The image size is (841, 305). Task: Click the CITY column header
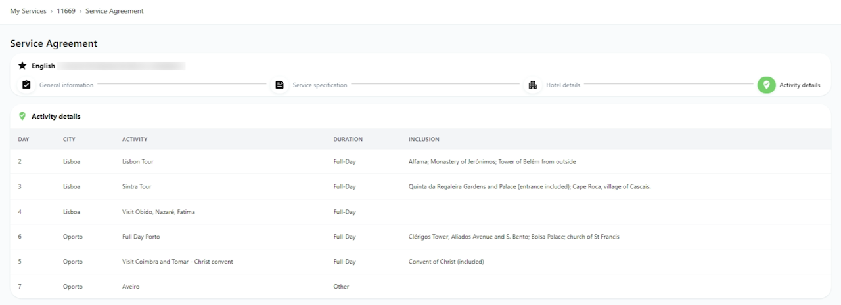pyautogui.click(x=69, y=139)
